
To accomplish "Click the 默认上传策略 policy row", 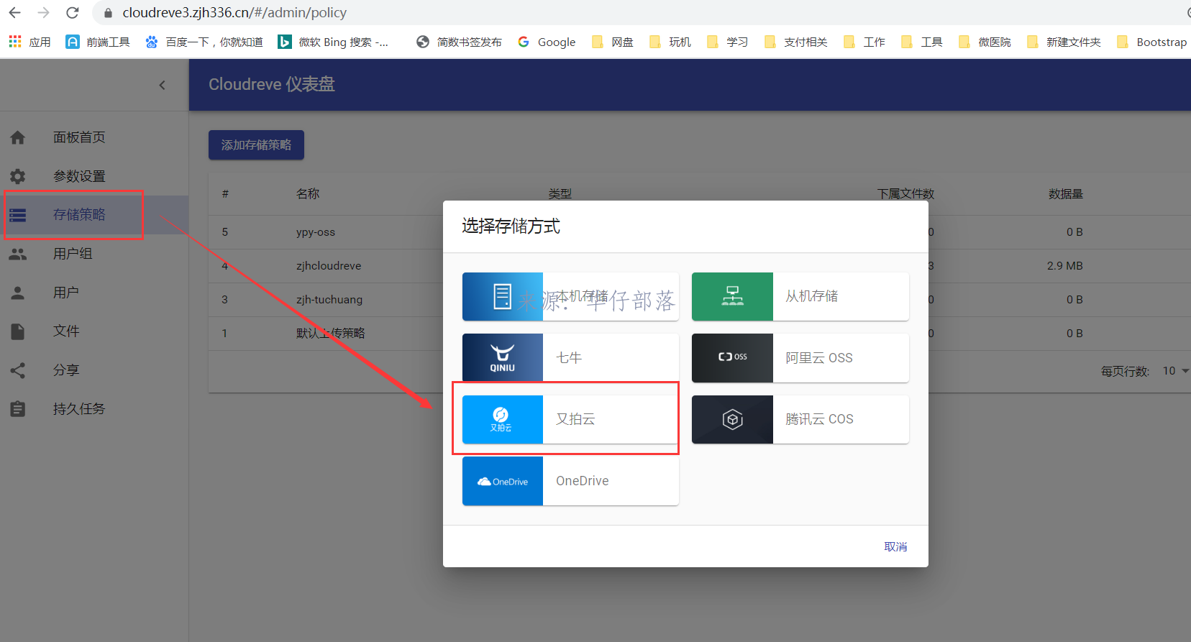I will [x=331, y=334].
